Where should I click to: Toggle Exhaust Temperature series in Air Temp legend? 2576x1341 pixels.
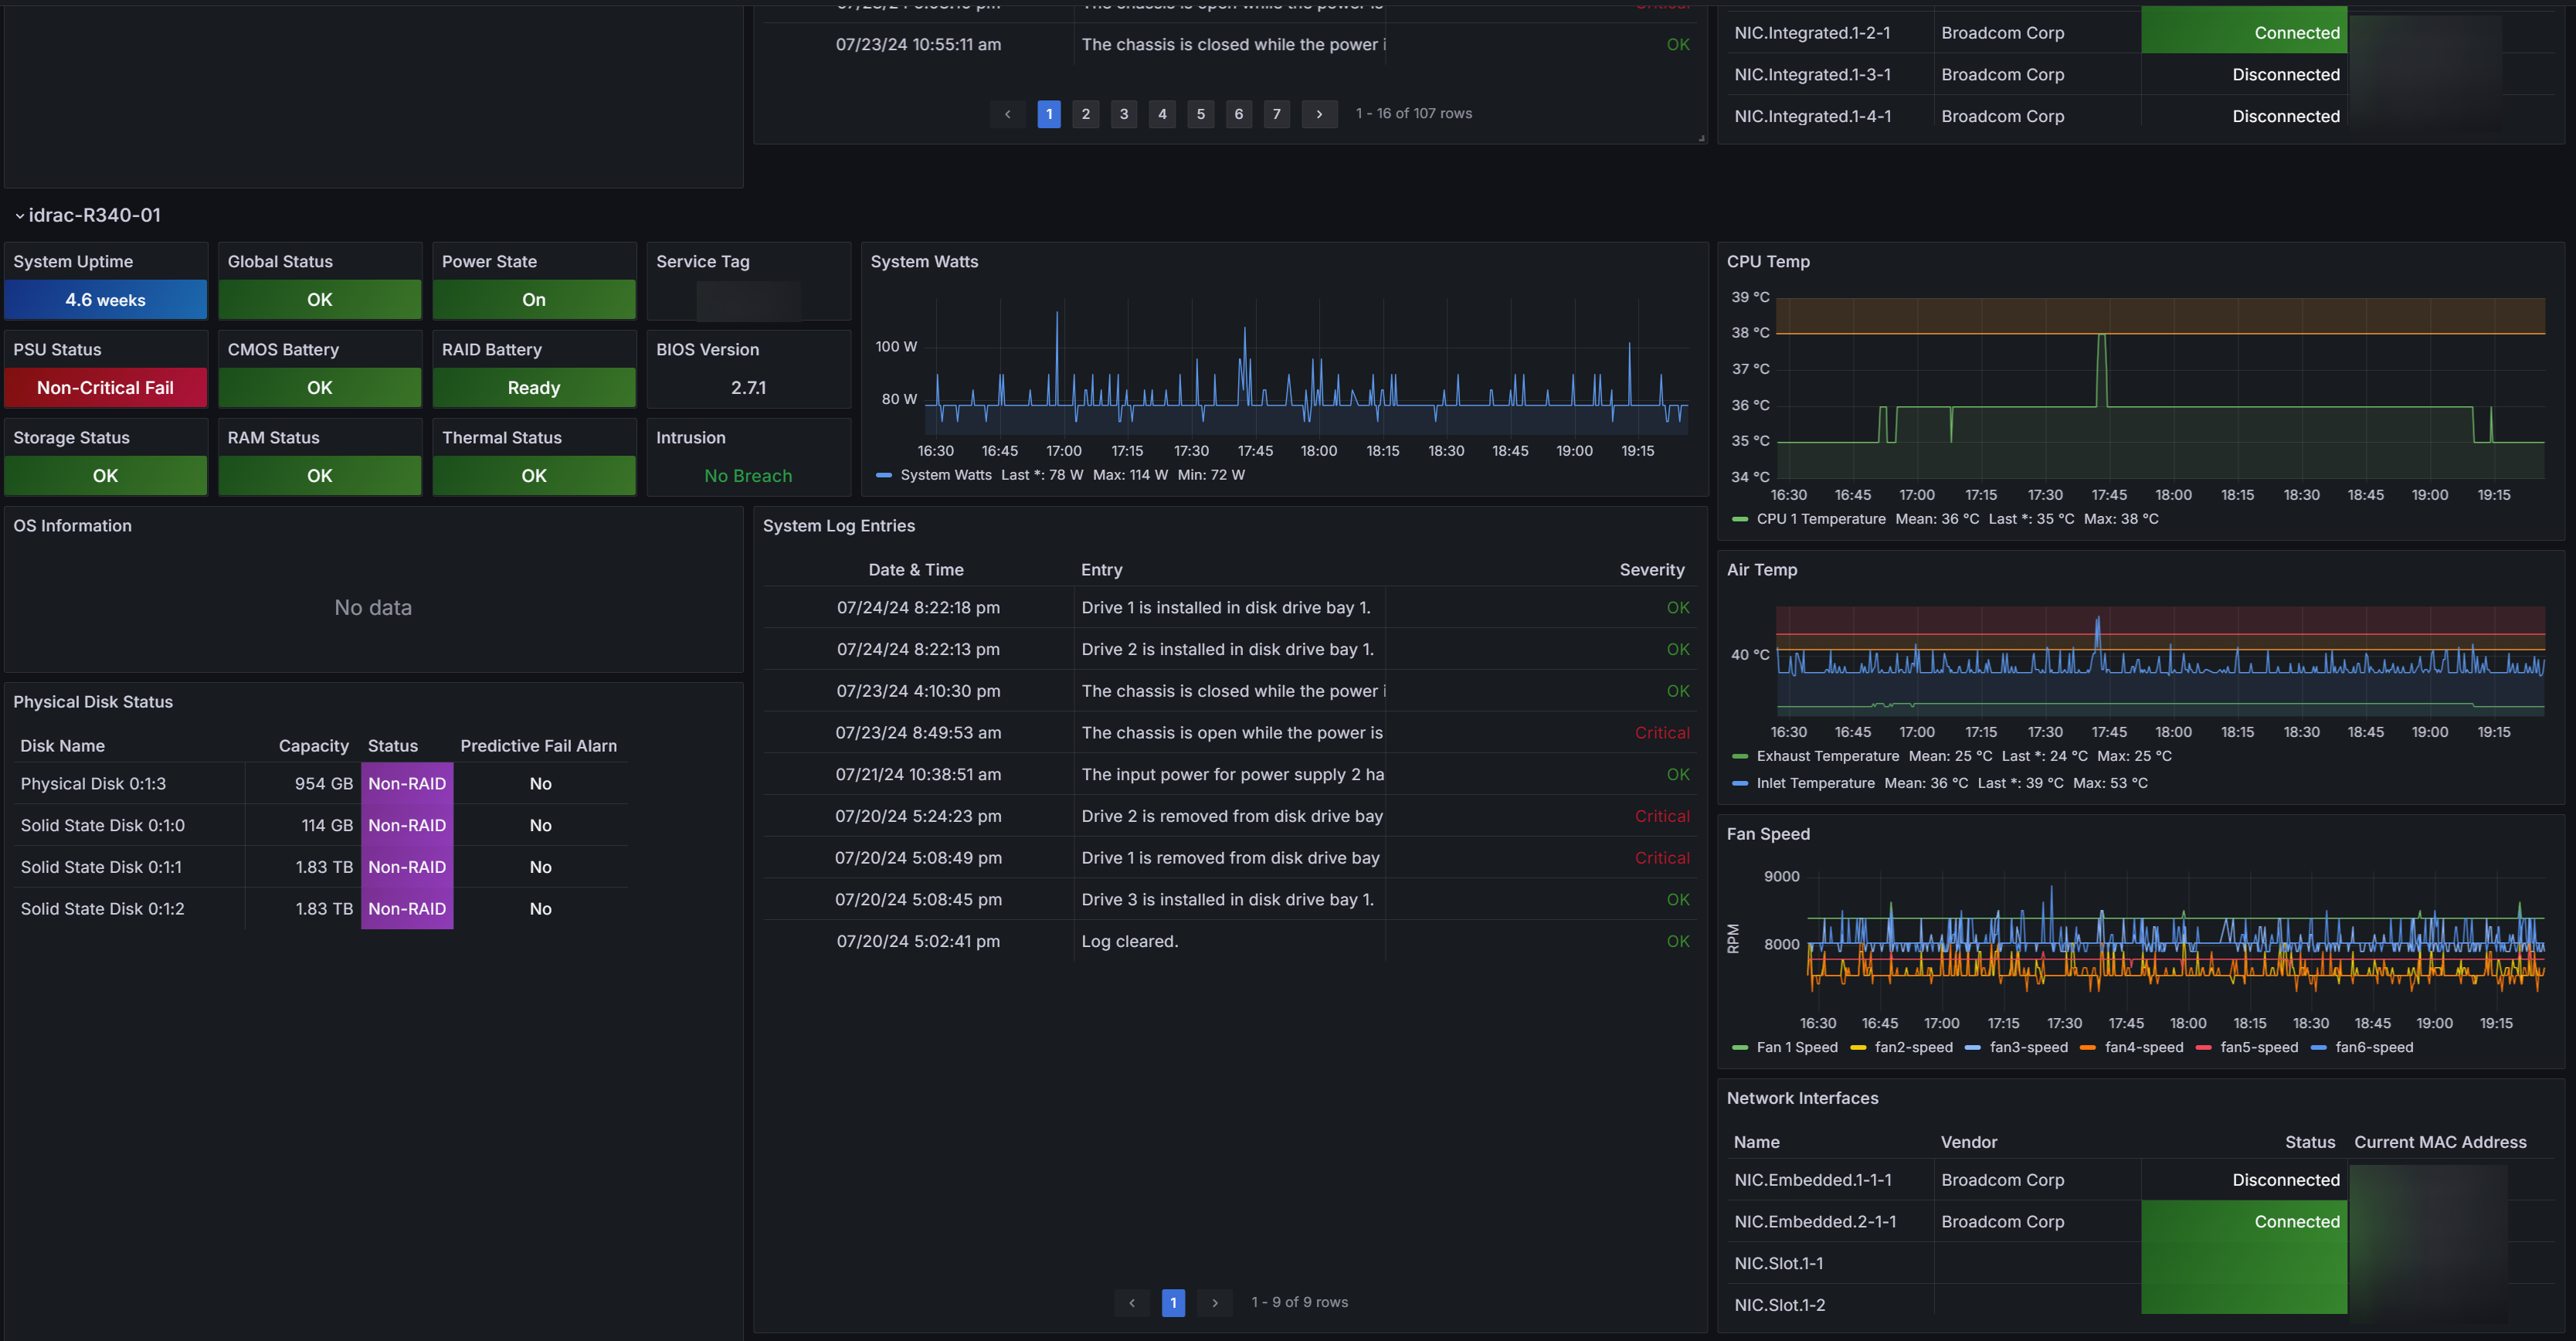[x=1827, y=756]
